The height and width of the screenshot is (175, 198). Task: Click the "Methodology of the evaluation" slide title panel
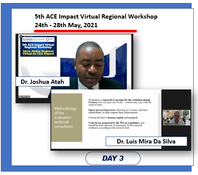(x=67, y=118)
